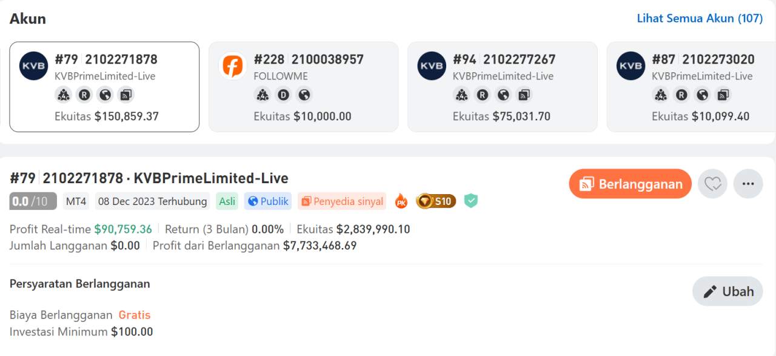This screenshot has width=776, height=356.
Task: Click the Berlangganan subscribe button
Action: (x=630, y=184)
